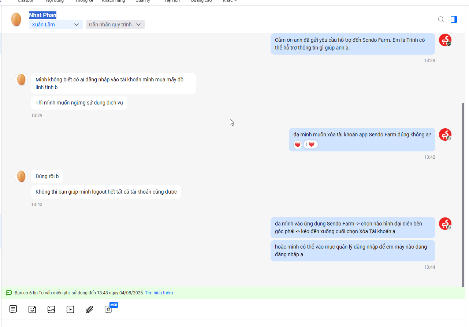Toggle the right sidebar panel icon
469x327 pixels.
point(454,19)
